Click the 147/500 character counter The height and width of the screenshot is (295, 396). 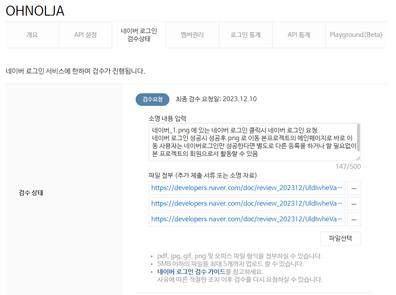coord(348,167)
